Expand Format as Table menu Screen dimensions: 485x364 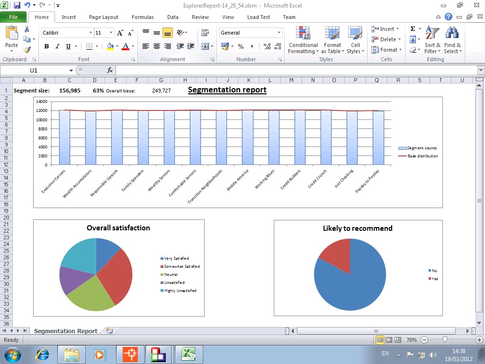(x=332, y=40)
